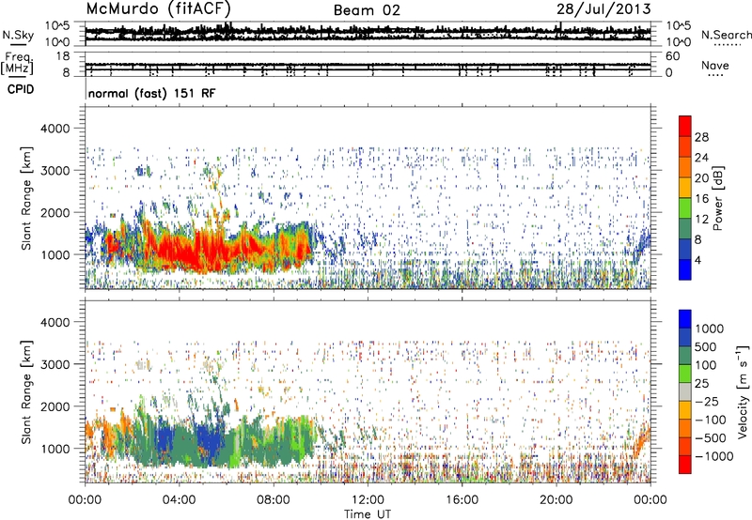Click the '04:00' time axis label
This screenshot has height=520, width=752.
pos(180,500)
